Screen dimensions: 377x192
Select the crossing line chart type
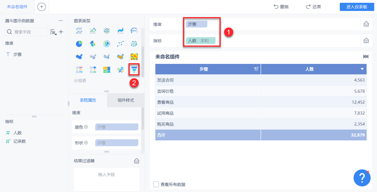pos(93,30)
